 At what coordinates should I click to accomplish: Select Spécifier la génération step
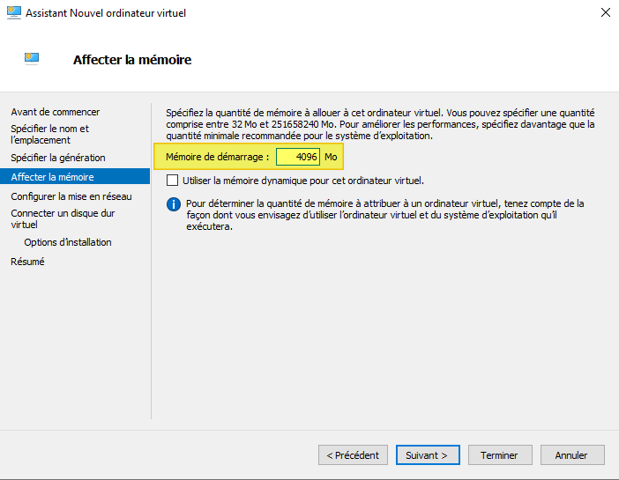[58, 158]
